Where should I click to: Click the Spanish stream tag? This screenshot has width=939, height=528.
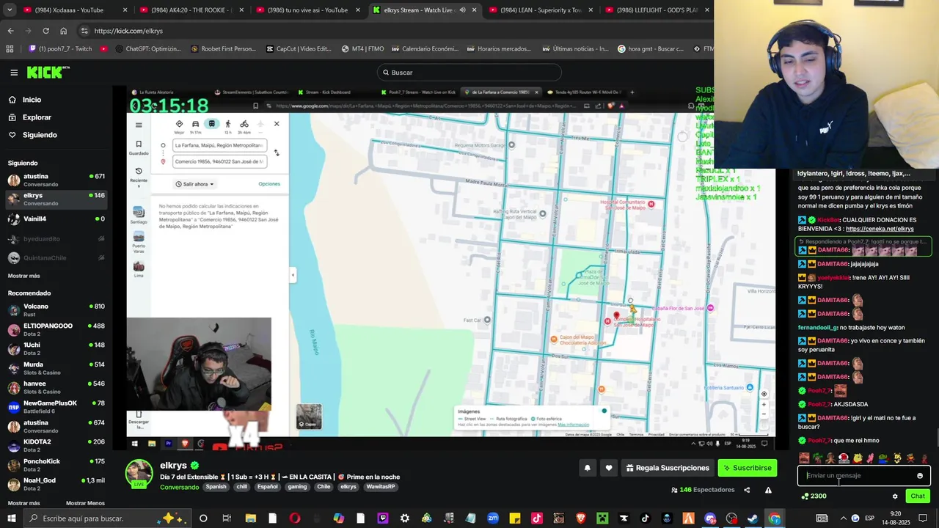[216, 487]
